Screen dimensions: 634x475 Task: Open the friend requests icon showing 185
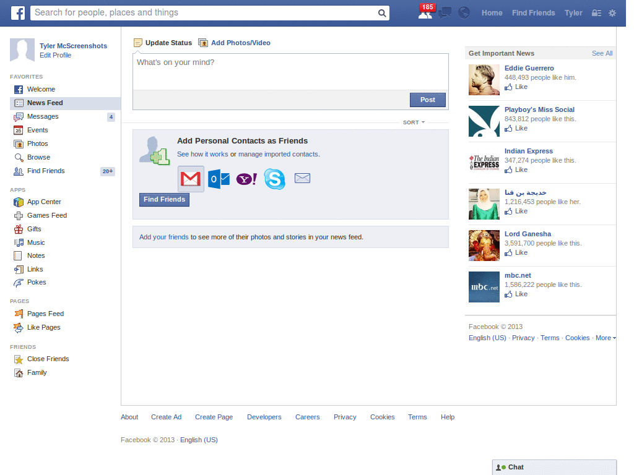tap(426, 12)
